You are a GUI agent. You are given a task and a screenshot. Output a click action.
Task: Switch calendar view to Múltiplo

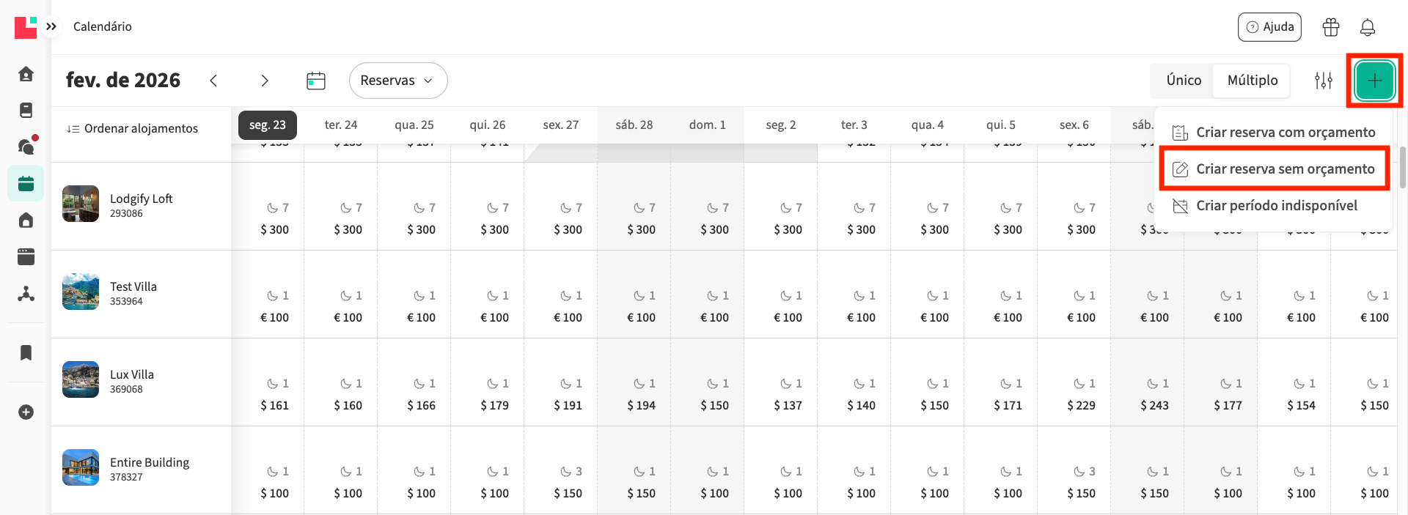click(1252, 81)
